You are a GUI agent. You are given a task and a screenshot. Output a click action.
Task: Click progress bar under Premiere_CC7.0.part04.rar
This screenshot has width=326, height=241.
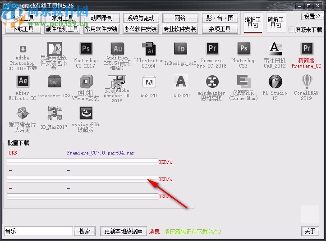point(83,162)
